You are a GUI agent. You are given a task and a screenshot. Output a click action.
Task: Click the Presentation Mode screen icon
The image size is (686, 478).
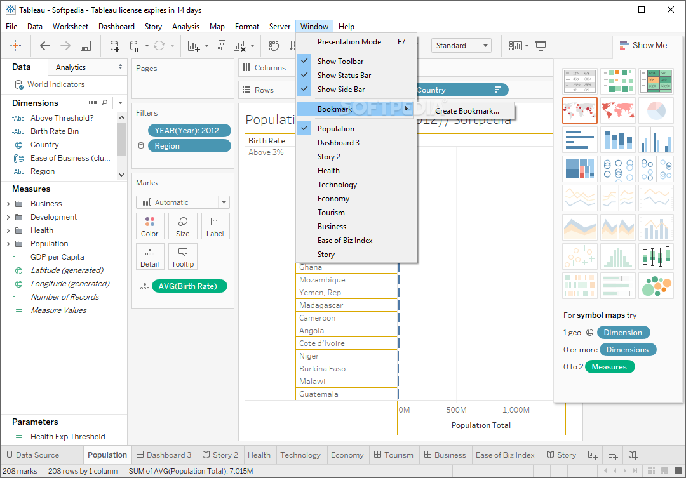tap(541, 46)
